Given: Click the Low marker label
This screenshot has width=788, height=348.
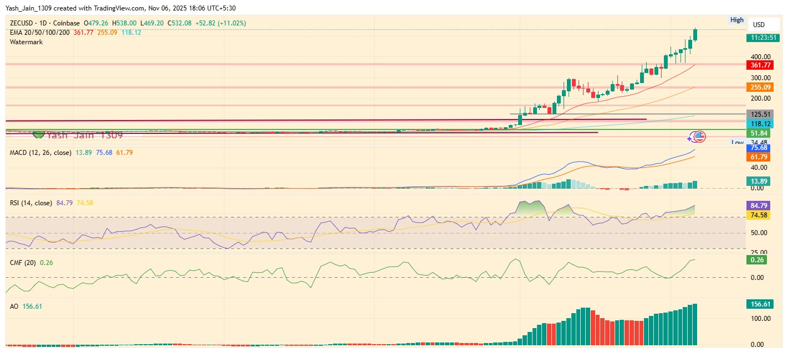Looking at the screenshot, I should [737, 142].
